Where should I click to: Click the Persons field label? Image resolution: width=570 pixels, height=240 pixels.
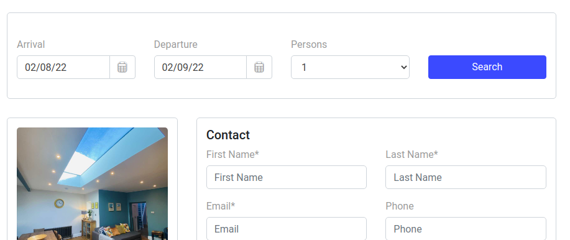click(309, 44)
